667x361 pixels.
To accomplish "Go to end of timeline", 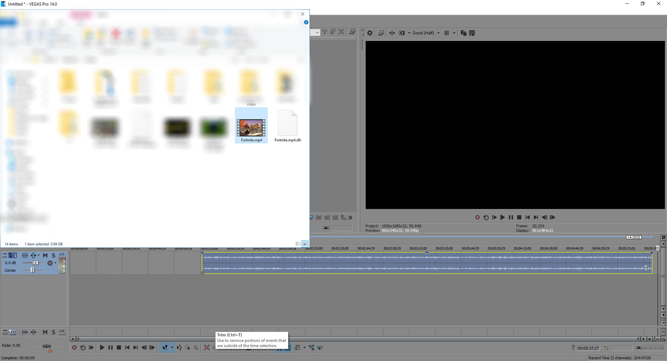I will pyautogui.click(x=135, y=347).
